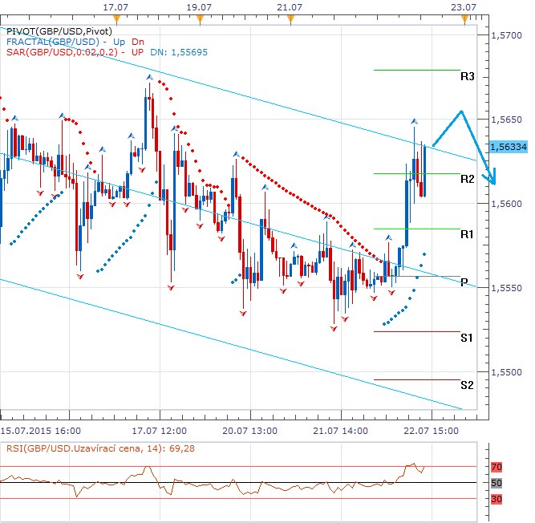535x523 pixels.
Task: Click the RSI 30 oversold level tag
Action: (x=496, y=498)
